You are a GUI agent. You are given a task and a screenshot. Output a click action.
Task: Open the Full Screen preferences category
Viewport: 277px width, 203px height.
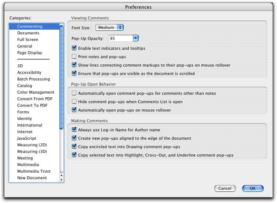coord(28,40)
